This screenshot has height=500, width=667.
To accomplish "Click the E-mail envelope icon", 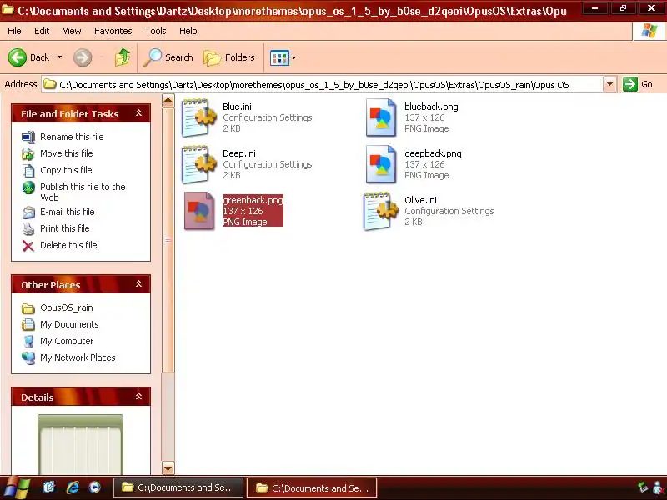I will point(28,212).
